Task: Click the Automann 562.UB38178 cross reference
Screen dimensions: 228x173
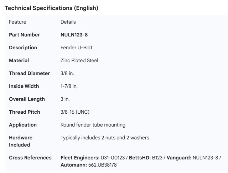Action: point(89,165)
